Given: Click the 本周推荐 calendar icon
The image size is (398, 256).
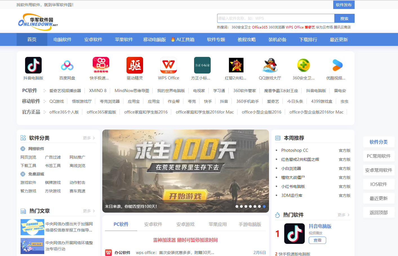Looking at the screenshot, I should (x=278, y=138).
